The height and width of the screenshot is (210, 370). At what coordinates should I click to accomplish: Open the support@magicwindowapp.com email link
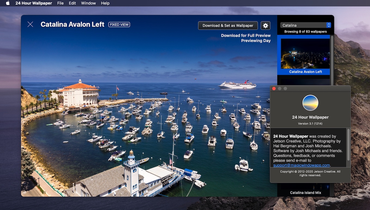coord(301,165)
